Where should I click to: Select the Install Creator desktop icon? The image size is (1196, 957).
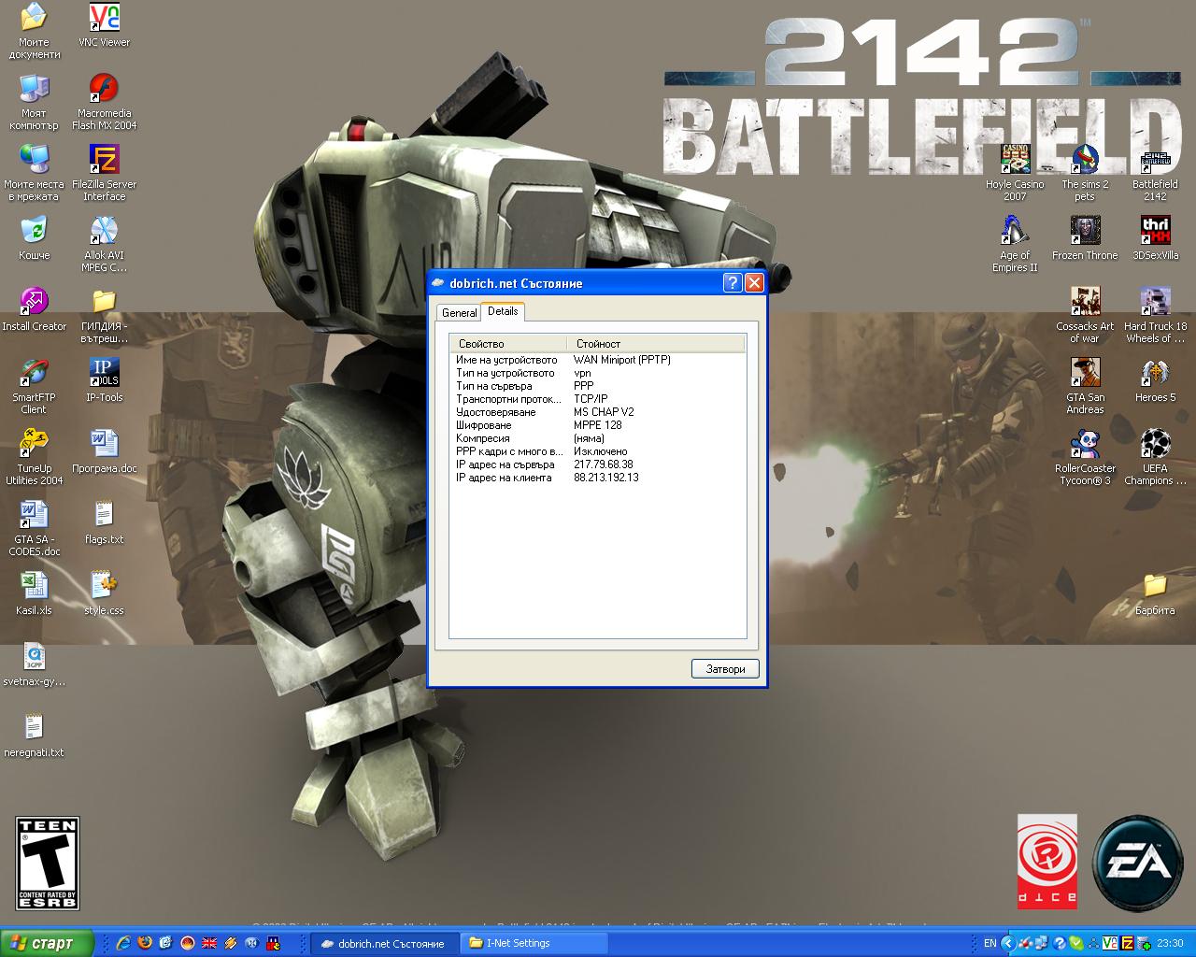click(x=35, y=310)
